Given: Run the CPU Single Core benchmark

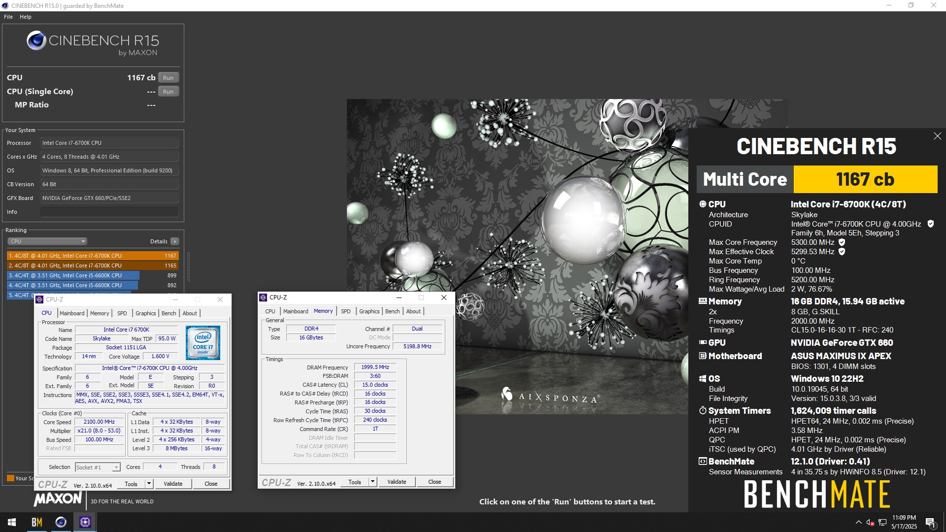Looking at the screenshot, I should (x=168, y=92).
